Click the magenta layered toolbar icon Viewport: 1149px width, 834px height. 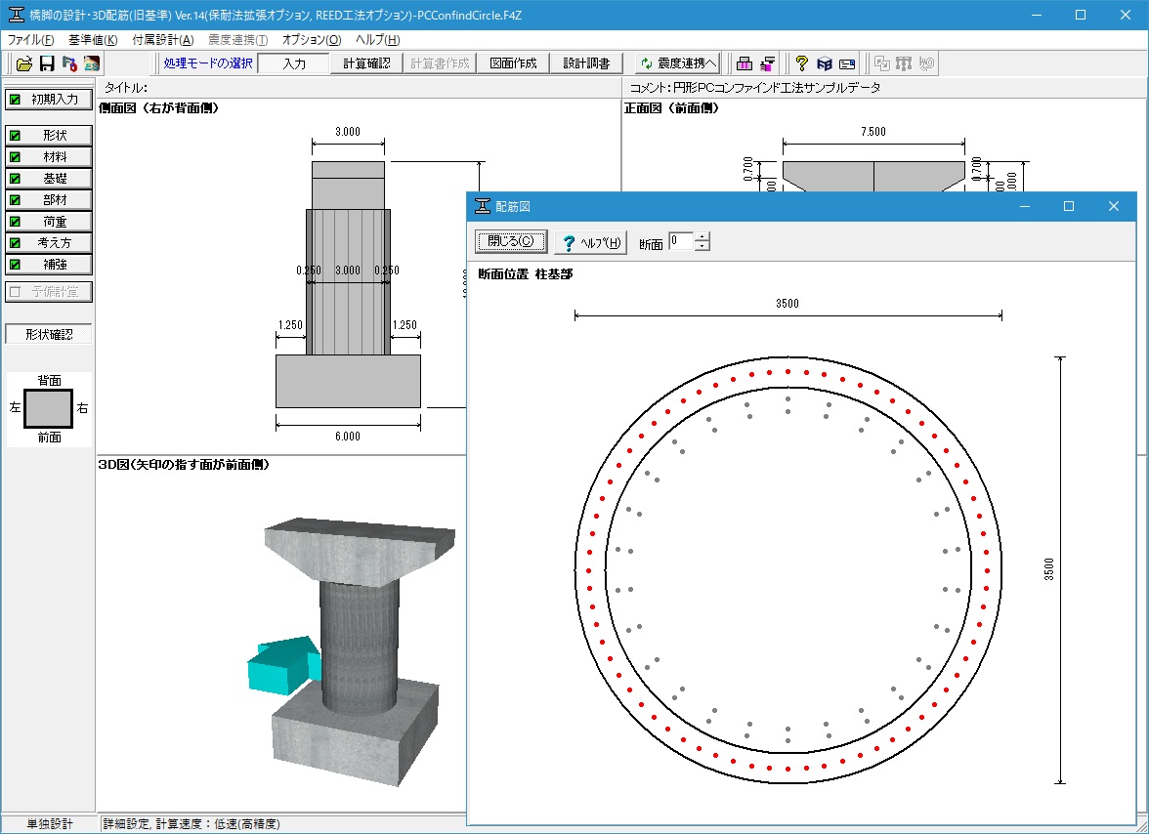(767, 63)
